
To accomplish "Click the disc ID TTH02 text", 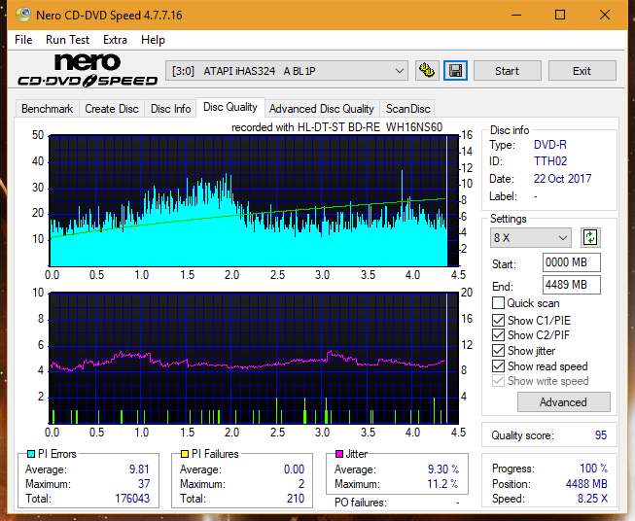I will click(550, 161).
